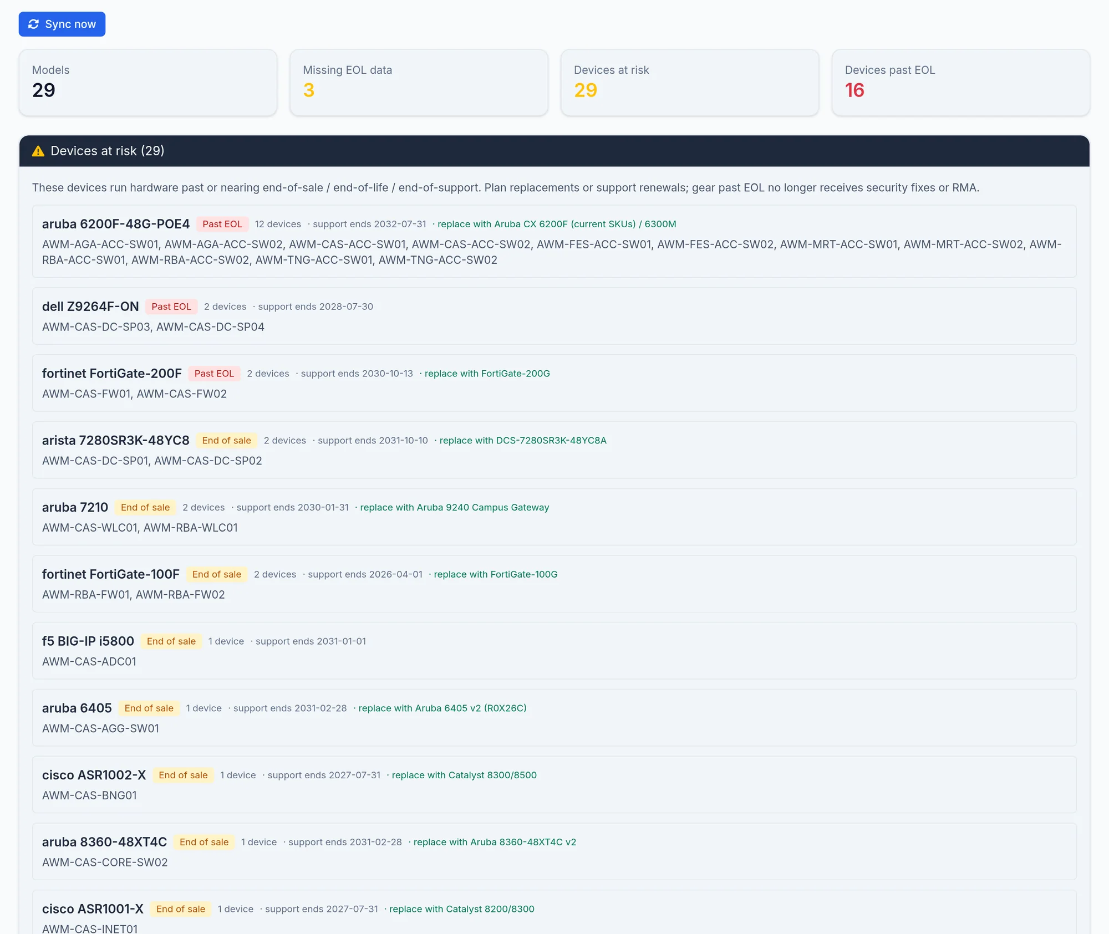Click the cisco ASR1001-X model name

pos(93,910)
